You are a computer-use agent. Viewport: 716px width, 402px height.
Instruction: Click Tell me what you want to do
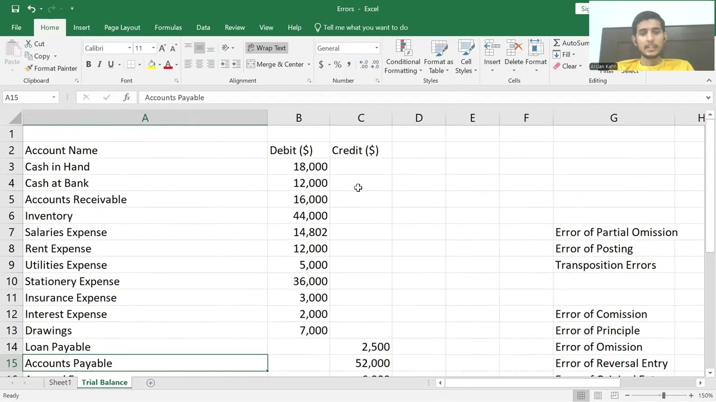point(361,27)
